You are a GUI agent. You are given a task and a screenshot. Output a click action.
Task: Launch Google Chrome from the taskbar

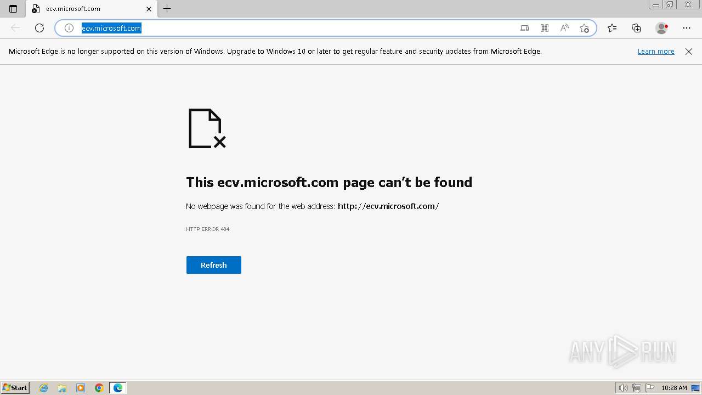point(99,388)
